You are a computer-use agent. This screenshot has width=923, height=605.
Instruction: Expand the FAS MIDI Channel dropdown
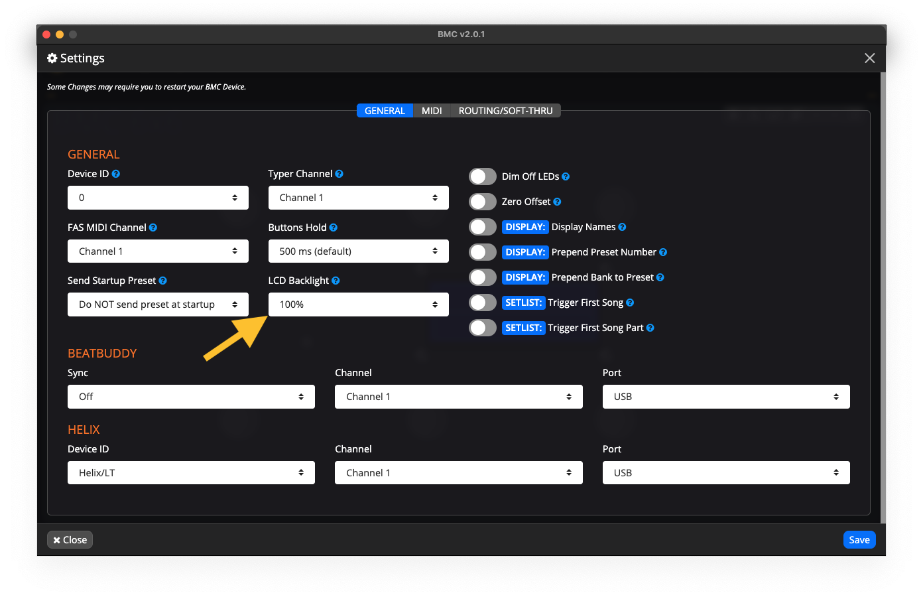point(158,251)
